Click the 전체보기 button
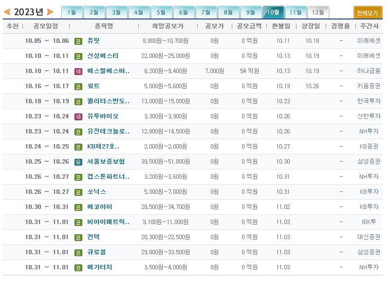Image resolution: width=390 pixels, height=281 pixels. coord(368,13)
